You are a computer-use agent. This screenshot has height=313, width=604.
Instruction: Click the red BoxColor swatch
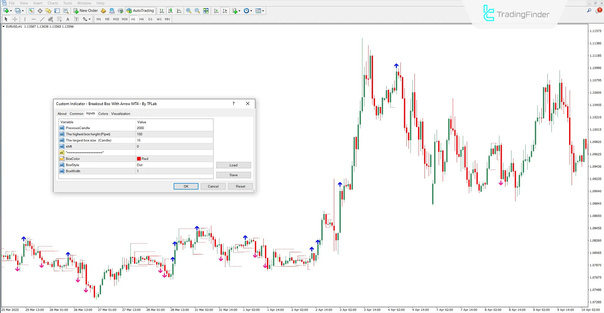tap(139, 159)
